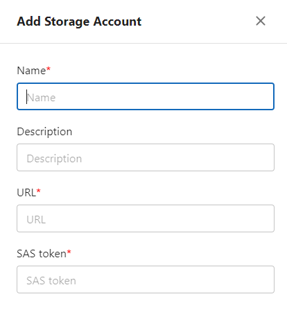Screen dimensions: 287x310
Task: Click the red asterisk after SAS token
Action: click(69, 252)
